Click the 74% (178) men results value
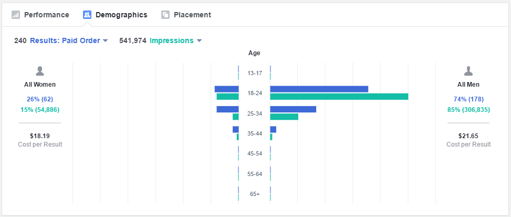 (x=468, y=99)
